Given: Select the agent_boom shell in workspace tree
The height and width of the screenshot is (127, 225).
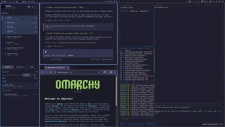Looking at the screenshot, I should pos(21,23).
